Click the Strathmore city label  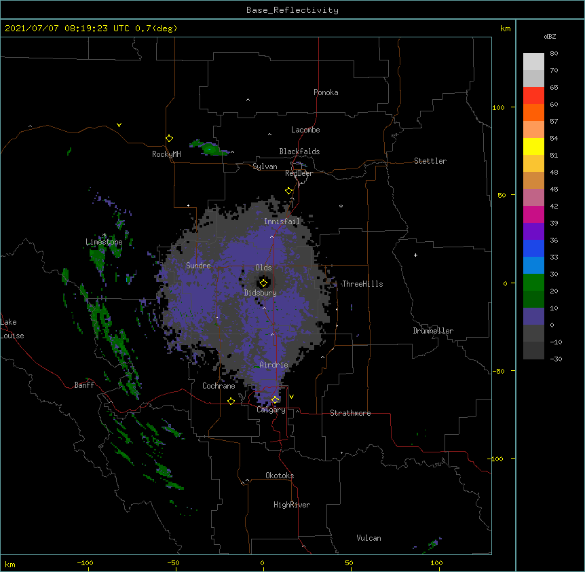click(350, 413)
